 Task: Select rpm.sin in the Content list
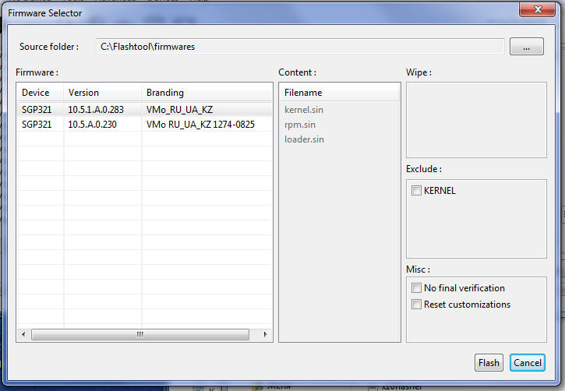point(300,125)
